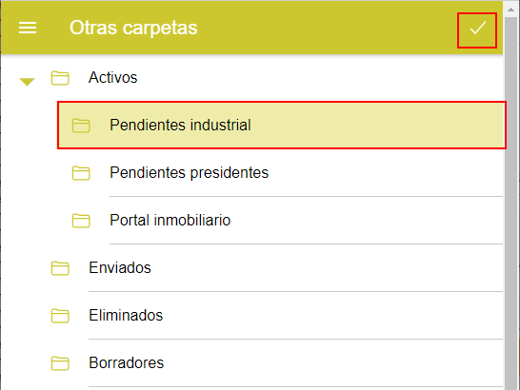Select Pendientes industrial folder

(x=282, y=126)
